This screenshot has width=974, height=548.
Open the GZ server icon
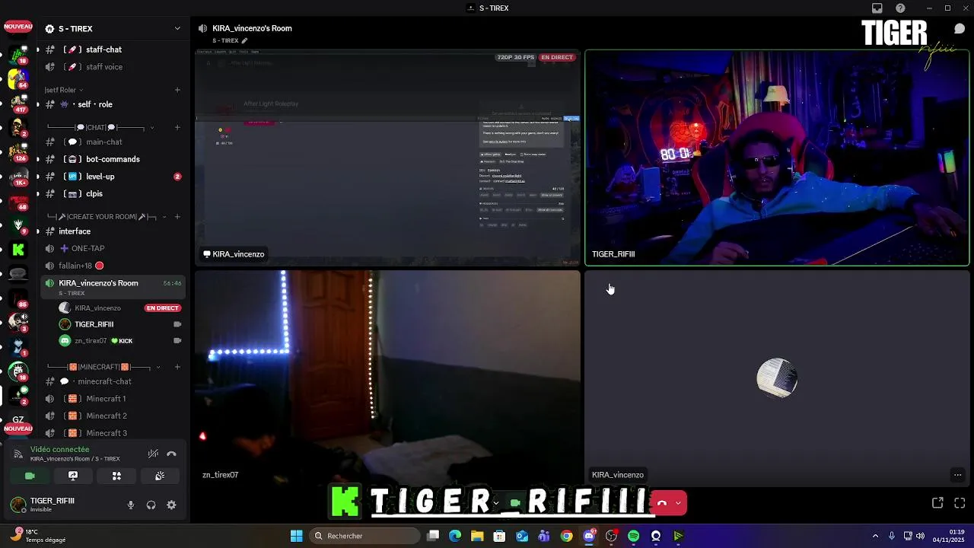pyautogui.click(x=18, y=419)
